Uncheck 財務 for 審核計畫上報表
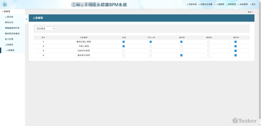The height and width of the screenshot is (126, 261). 124,42
